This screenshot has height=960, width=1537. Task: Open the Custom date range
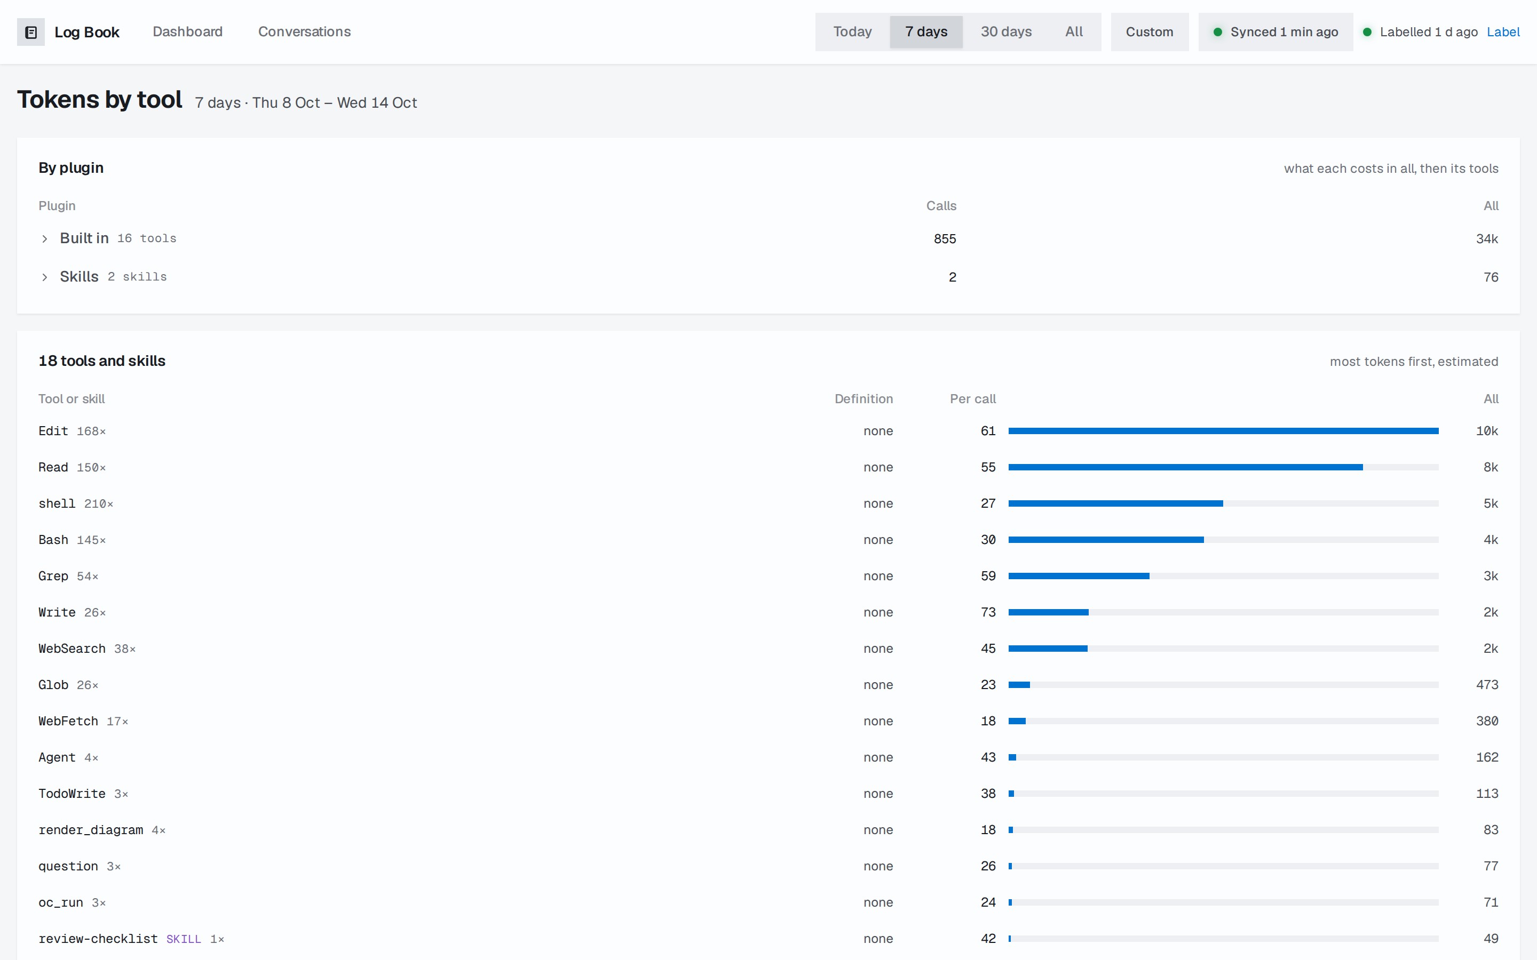click(1150, 32)
